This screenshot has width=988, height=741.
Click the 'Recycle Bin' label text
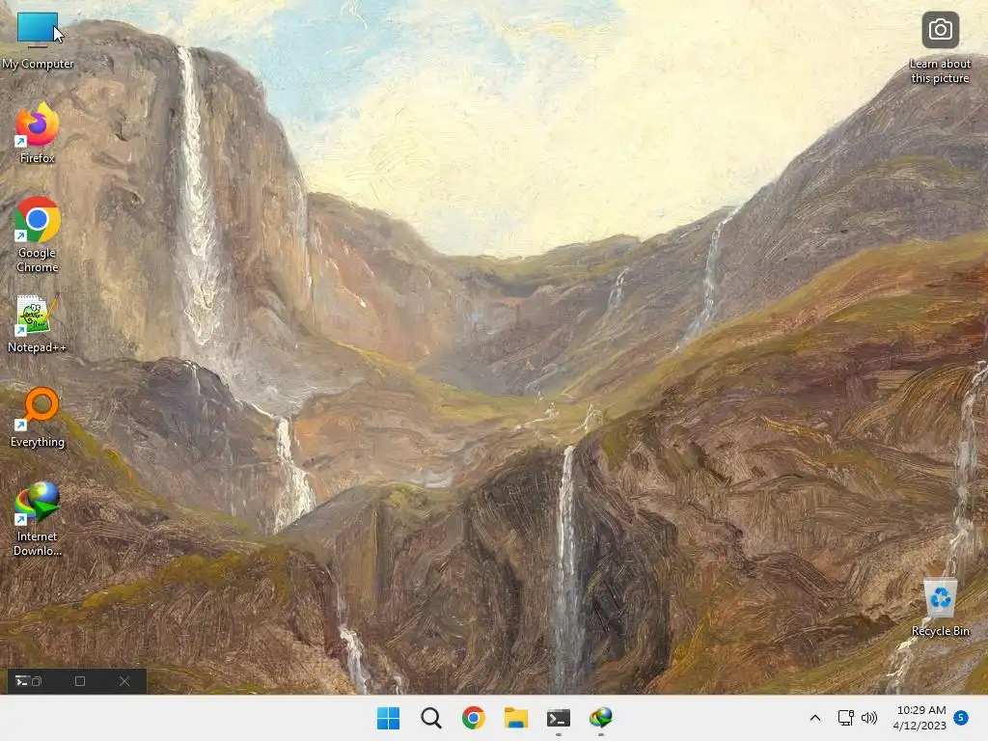(x=940, y=631)
